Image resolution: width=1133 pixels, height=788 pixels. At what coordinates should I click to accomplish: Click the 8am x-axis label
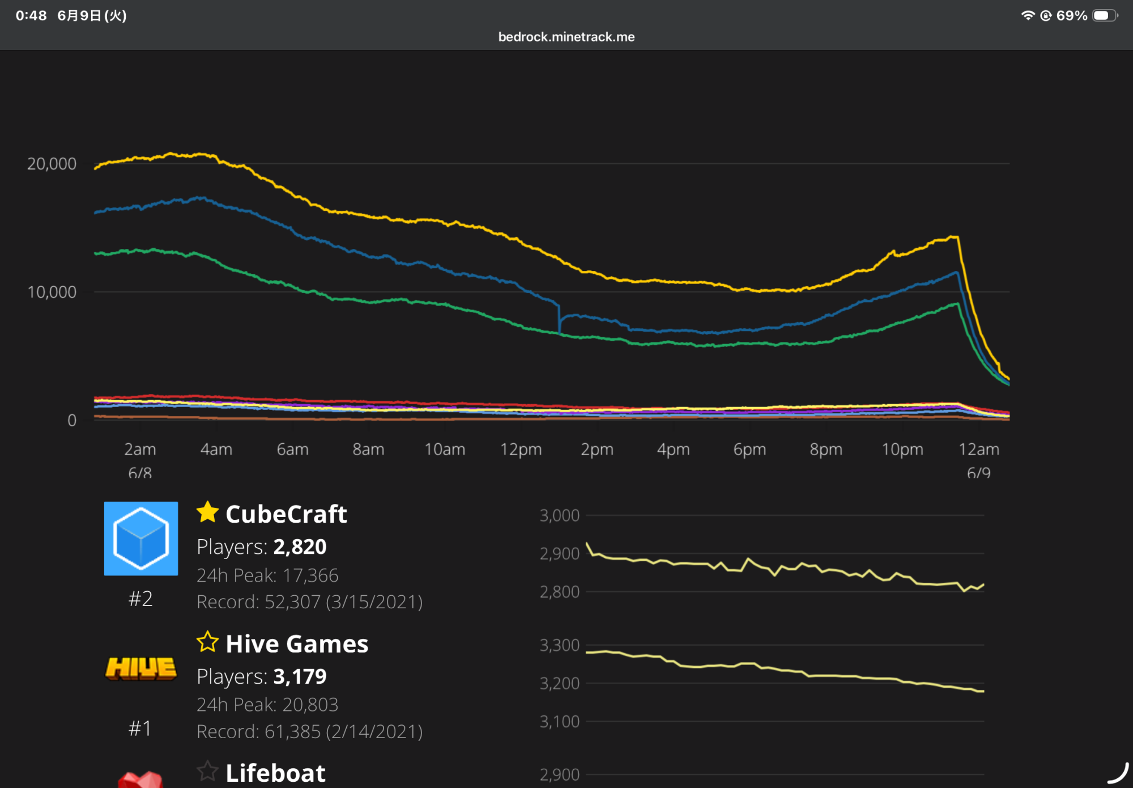click(x=368, y=450)
